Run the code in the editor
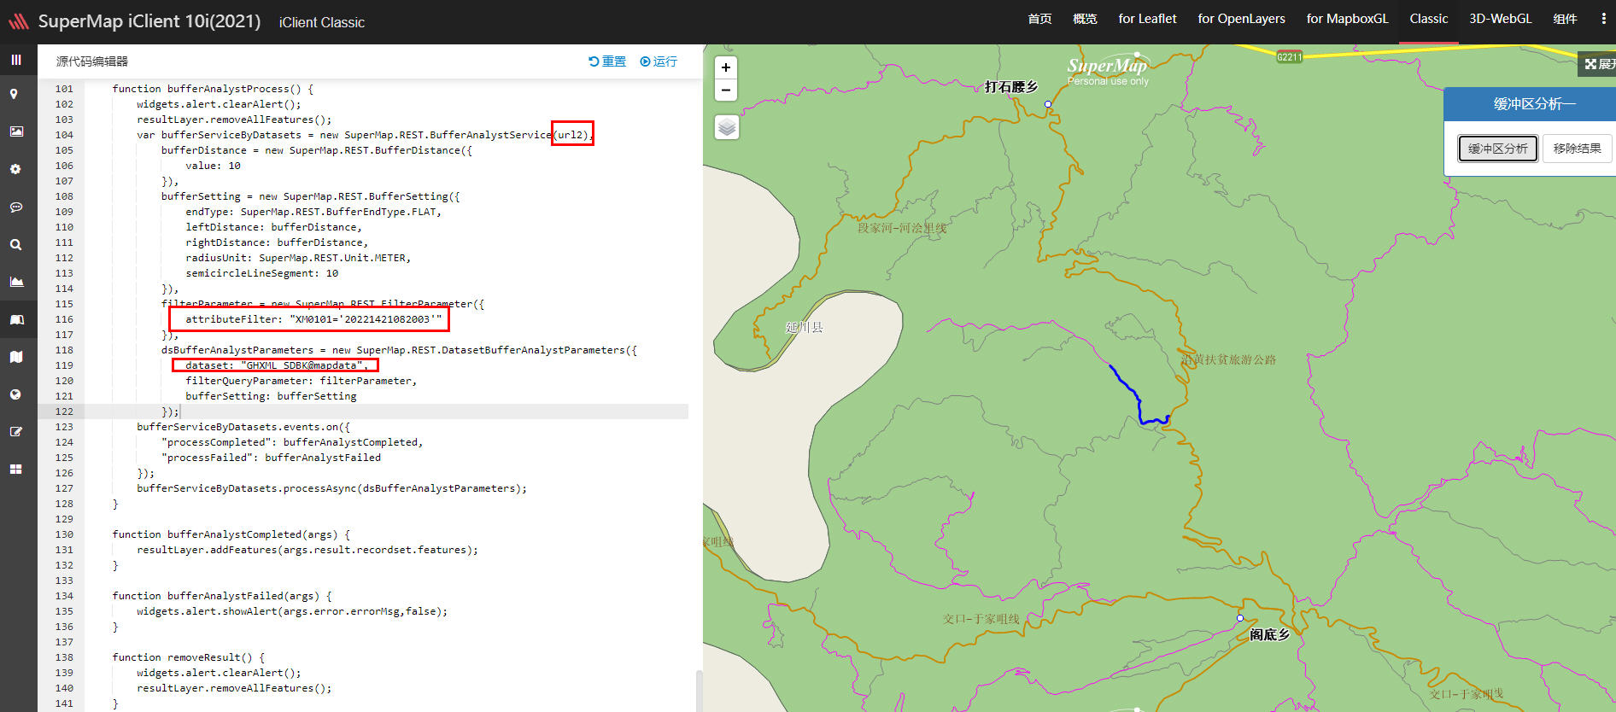This screenshot has height=712, width=1616. (x=659, y=61)
